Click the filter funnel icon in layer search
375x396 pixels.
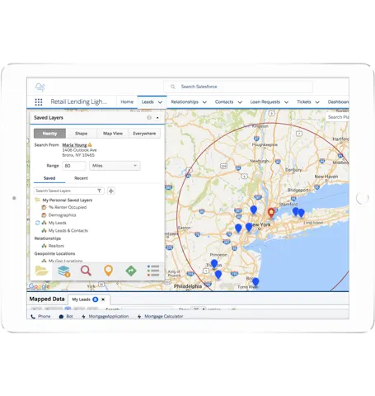pyautogui.click(x=100, y=191)
